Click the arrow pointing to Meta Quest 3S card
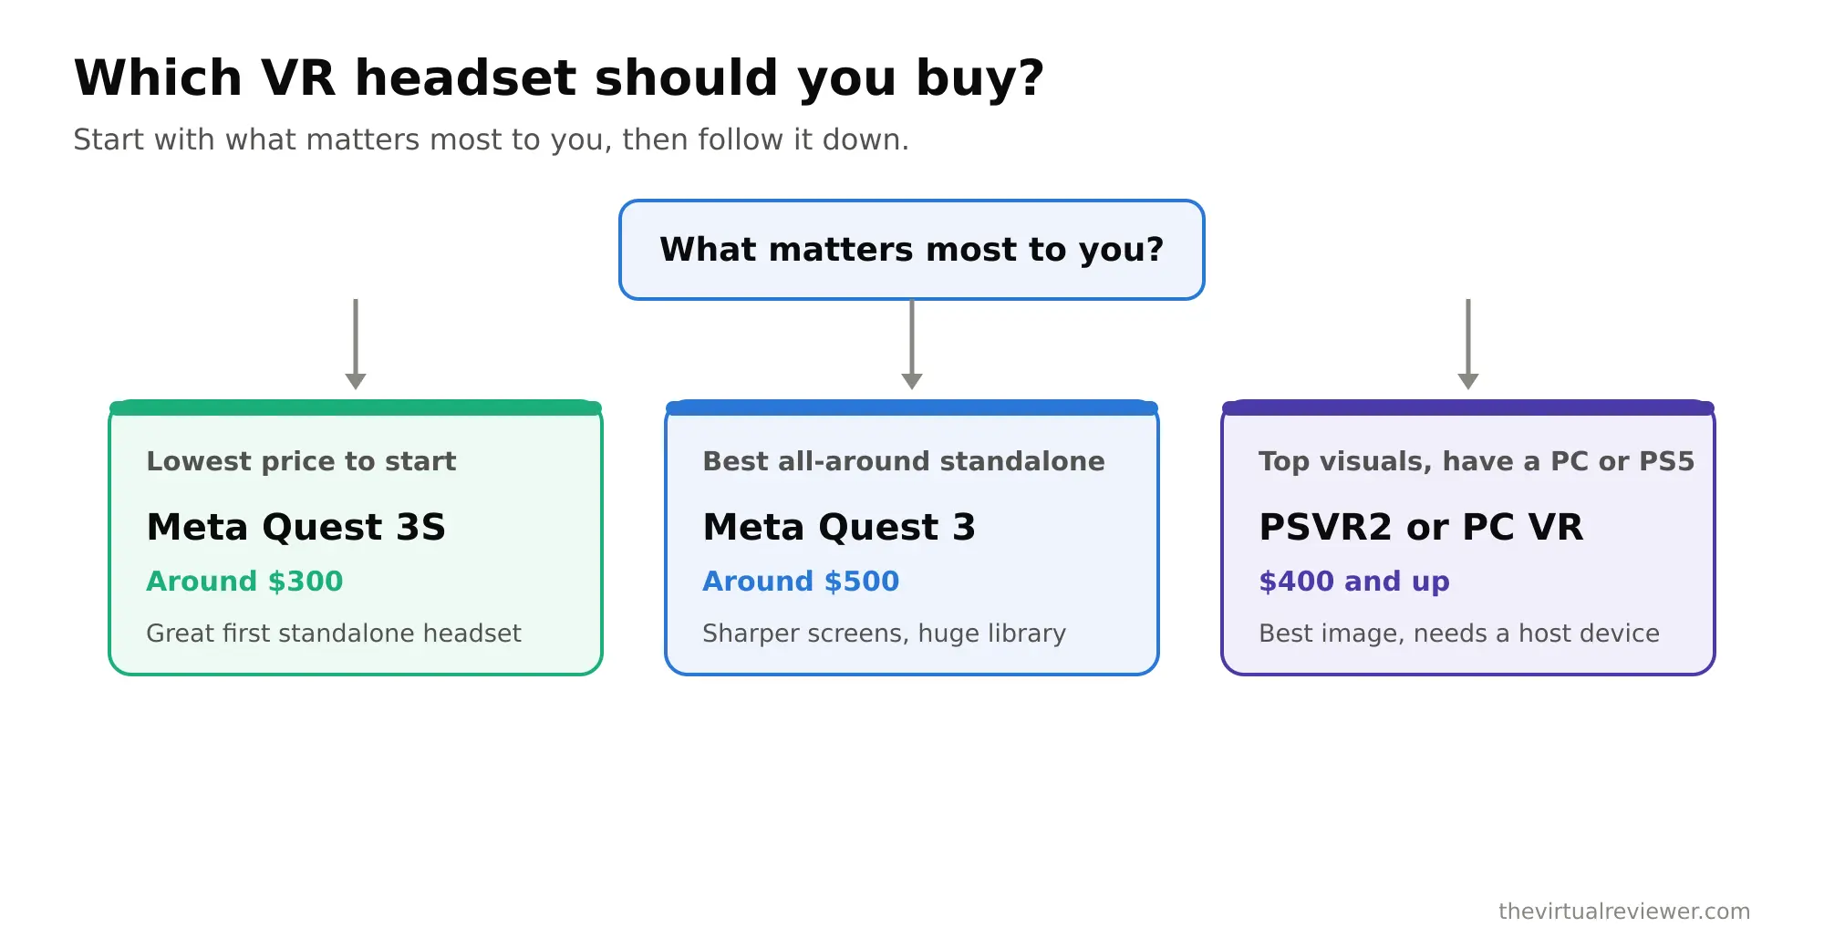The image size is (1824, 948). [356, 345]
